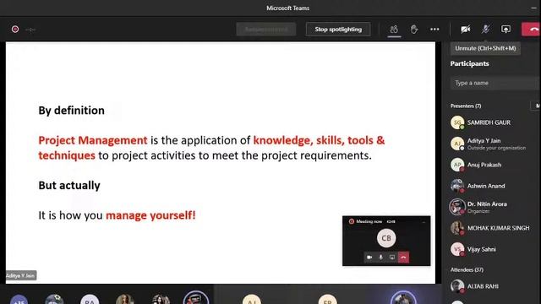
Task: Click the Stop spotlighting button
Action: click(338, 30)
